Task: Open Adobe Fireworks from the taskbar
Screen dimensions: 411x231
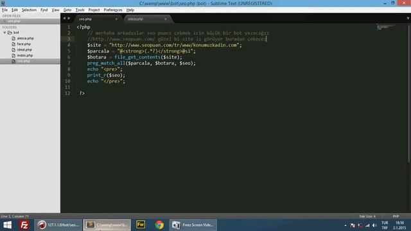Action: 141,225
